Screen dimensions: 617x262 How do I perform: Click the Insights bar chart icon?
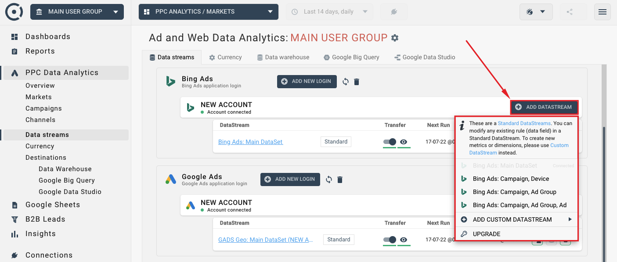point(14,234)
